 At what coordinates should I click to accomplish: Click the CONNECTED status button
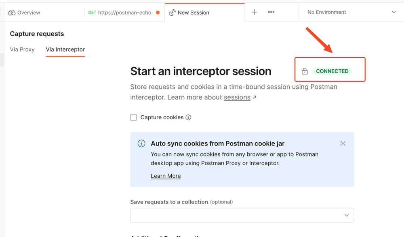(x=331, y=71)
